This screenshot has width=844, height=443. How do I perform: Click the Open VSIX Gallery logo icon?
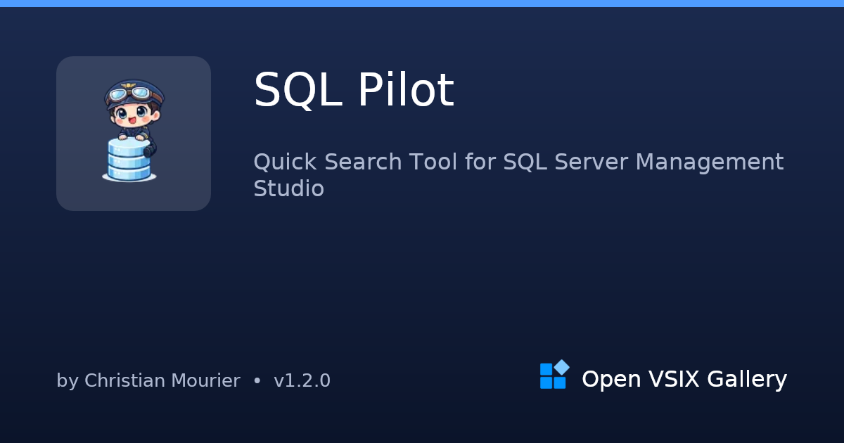pos(554,375)
